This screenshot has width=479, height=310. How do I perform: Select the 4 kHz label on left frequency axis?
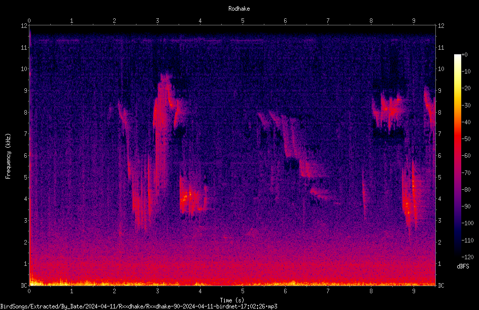(x=26, y=198)
